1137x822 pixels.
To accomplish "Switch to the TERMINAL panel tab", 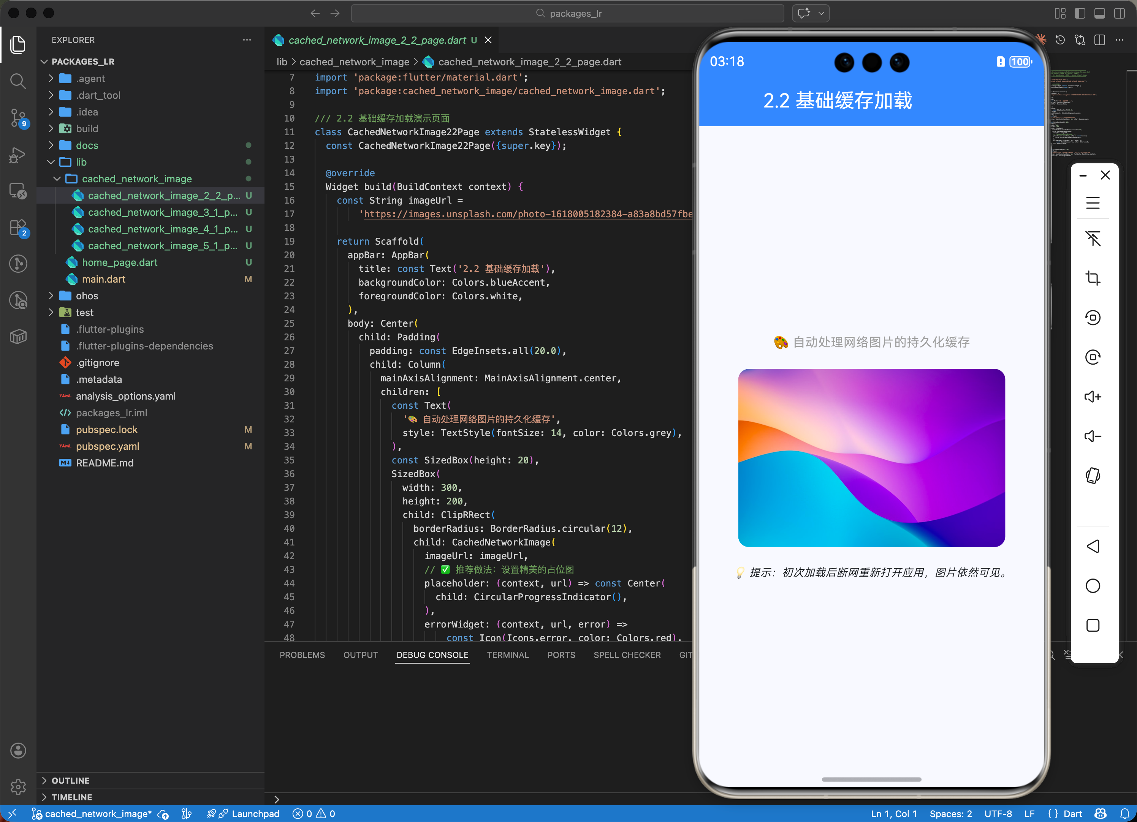I will coord(507,654).
